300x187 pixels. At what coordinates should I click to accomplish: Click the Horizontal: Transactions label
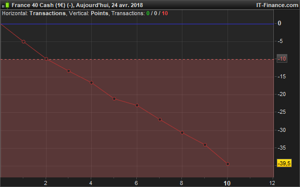pos(33,13)
